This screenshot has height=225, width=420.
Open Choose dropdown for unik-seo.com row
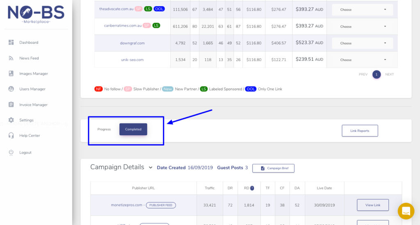pos(362,60)
